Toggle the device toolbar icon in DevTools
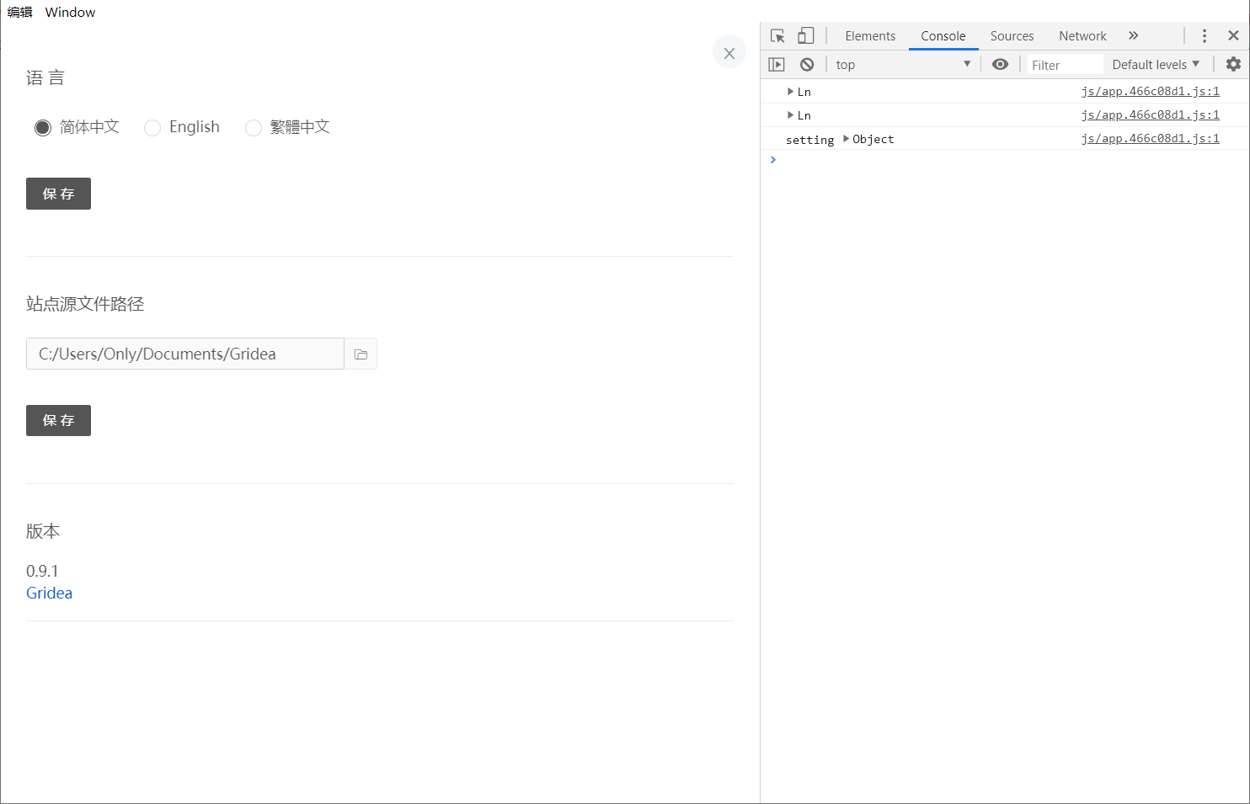This screenshot has height=804, width=1250. click(805, 35)
